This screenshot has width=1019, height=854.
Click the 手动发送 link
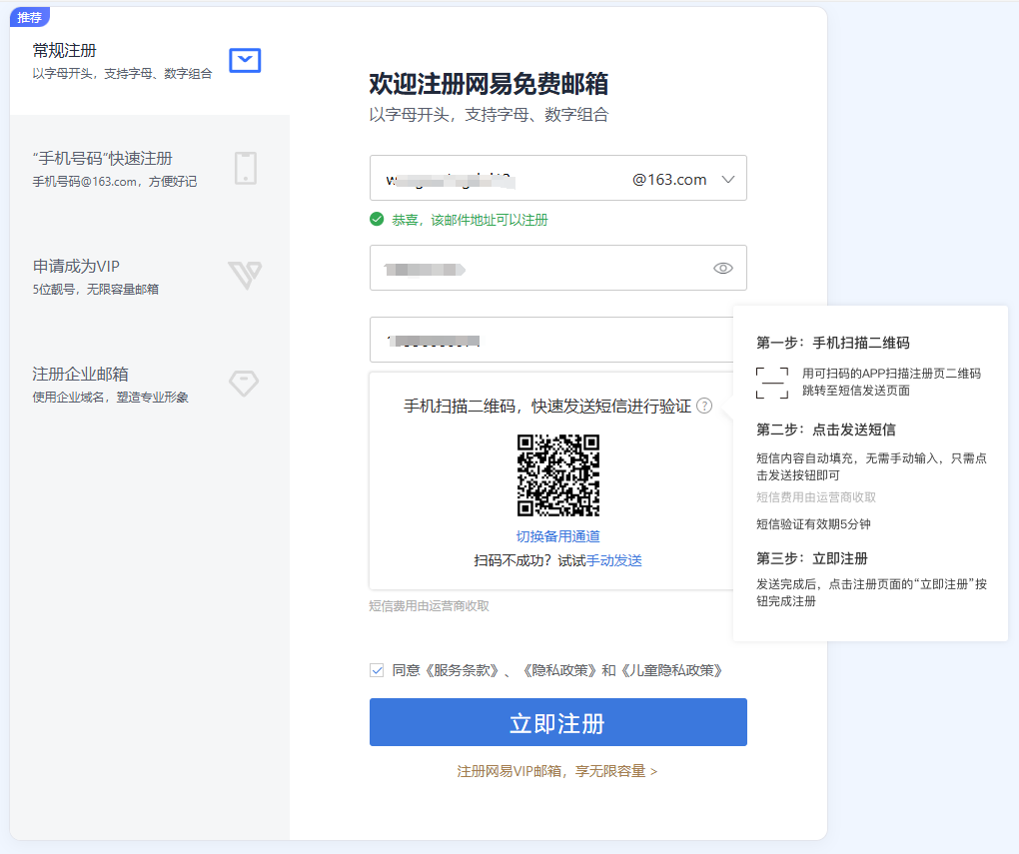[614, 560]
